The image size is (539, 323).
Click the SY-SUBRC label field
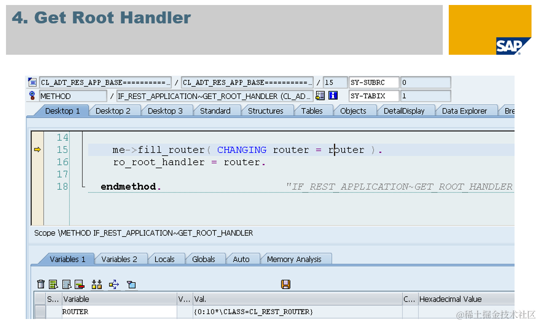coord(374,83)
